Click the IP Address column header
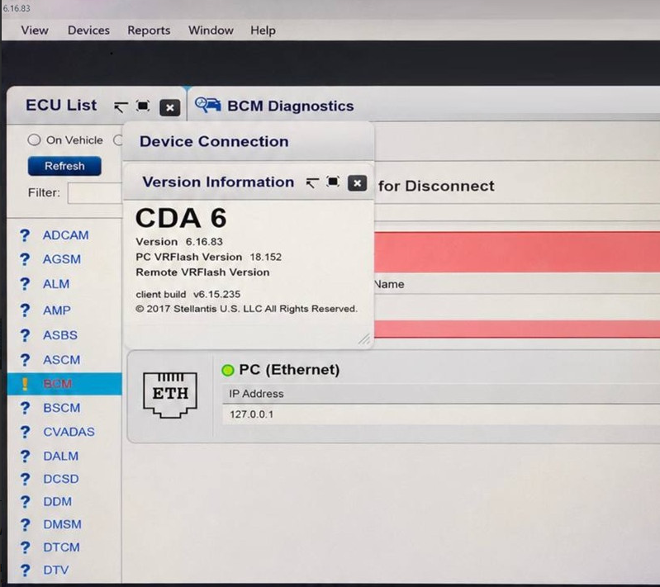Viewport: 660px width, 587px height. 256,394
